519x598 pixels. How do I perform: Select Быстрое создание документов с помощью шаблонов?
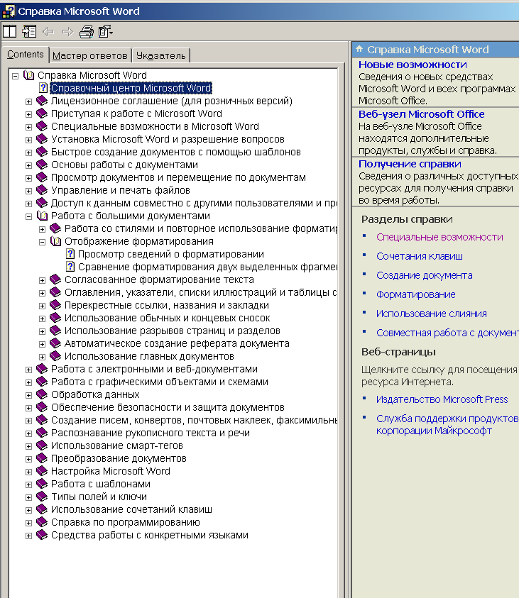[176, 152]
